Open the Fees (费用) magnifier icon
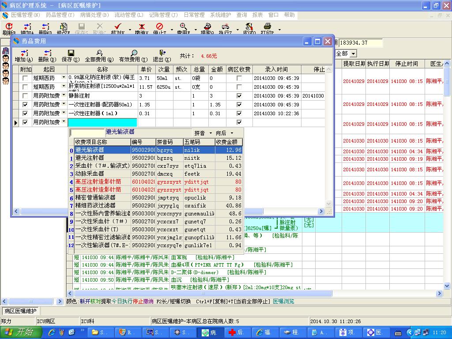Viewport: 452px width, 339px height. pos(183,28)
